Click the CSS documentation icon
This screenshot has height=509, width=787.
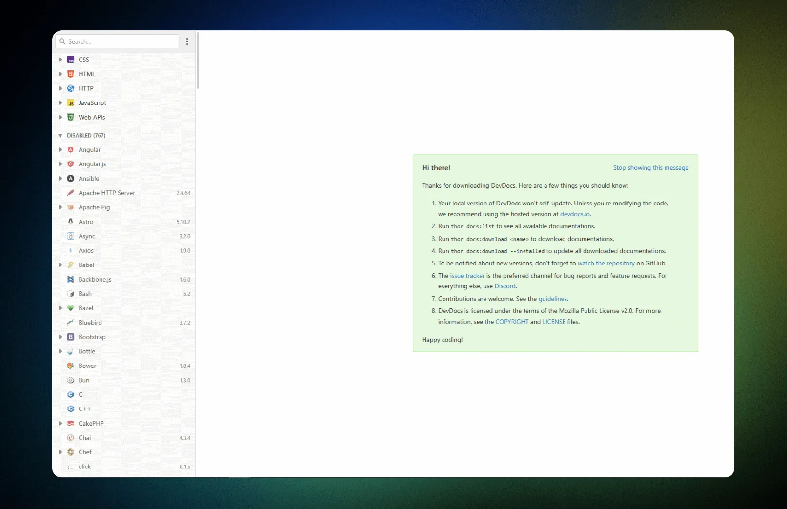pyautogui.click(x=71, y=60)
